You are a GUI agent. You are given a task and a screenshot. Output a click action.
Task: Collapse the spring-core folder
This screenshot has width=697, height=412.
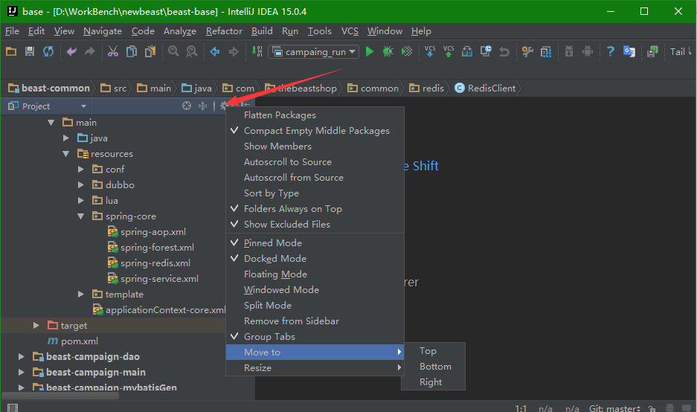(81, 216)
